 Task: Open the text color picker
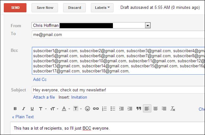(65, 109)
